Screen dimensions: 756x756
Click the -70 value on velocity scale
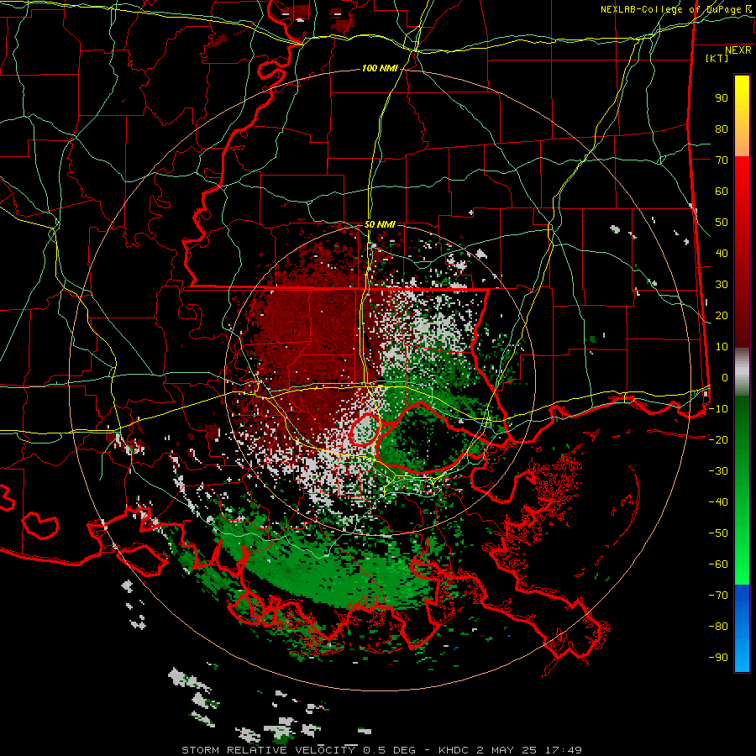[x=718, y=596]
